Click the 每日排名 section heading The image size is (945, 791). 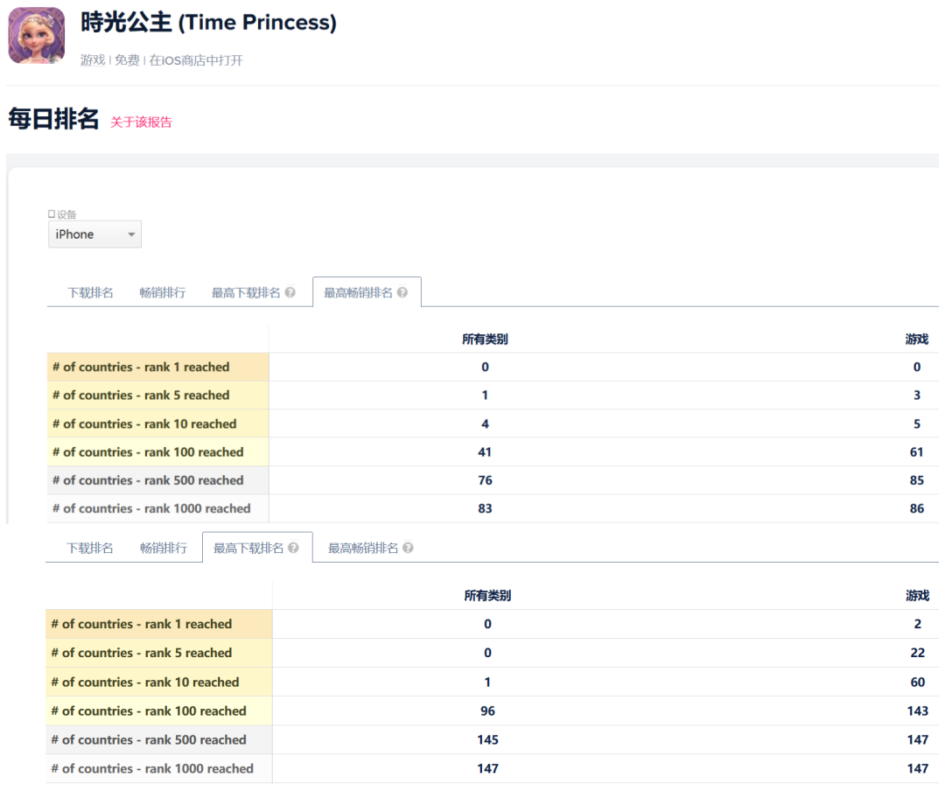53,120
